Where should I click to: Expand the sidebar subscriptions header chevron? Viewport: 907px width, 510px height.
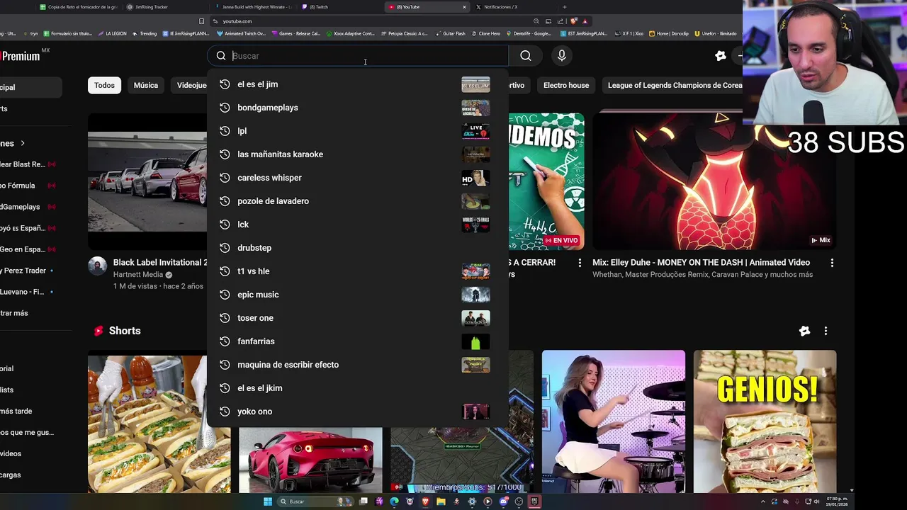tap(23, 143)
